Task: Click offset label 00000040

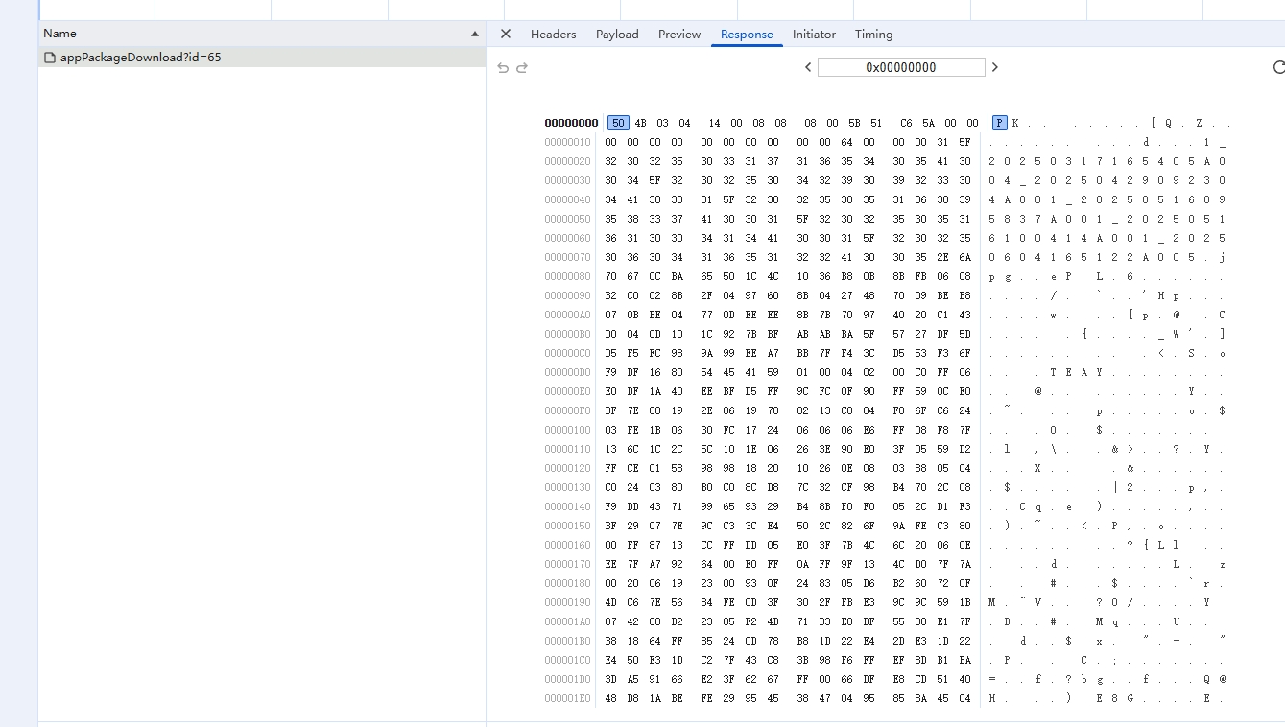Action: pos(568,199)
